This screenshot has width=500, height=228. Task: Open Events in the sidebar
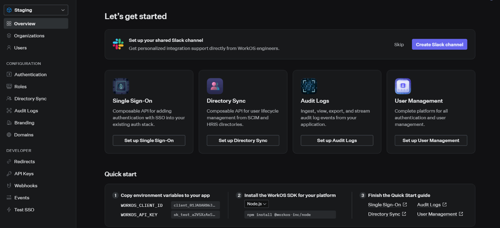pos(36,197)
